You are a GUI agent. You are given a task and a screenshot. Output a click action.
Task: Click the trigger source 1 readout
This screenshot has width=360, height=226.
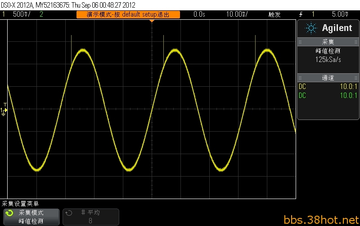coord(313,14)
